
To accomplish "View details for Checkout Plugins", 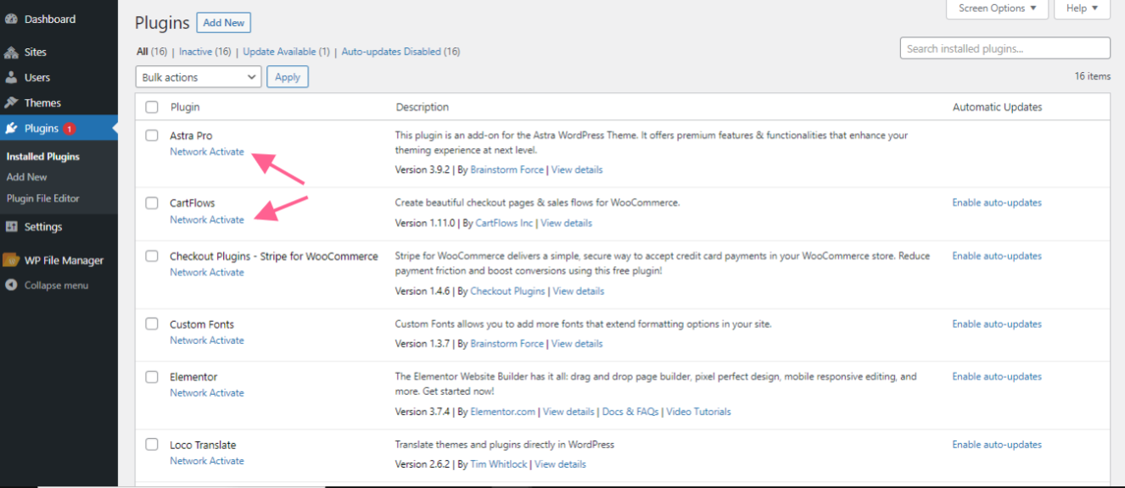I will 579,291.
